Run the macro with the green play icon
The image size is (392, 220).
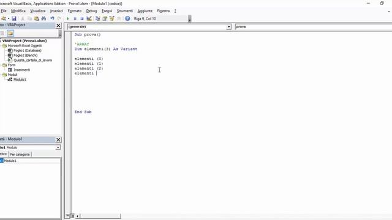point(68,18)
